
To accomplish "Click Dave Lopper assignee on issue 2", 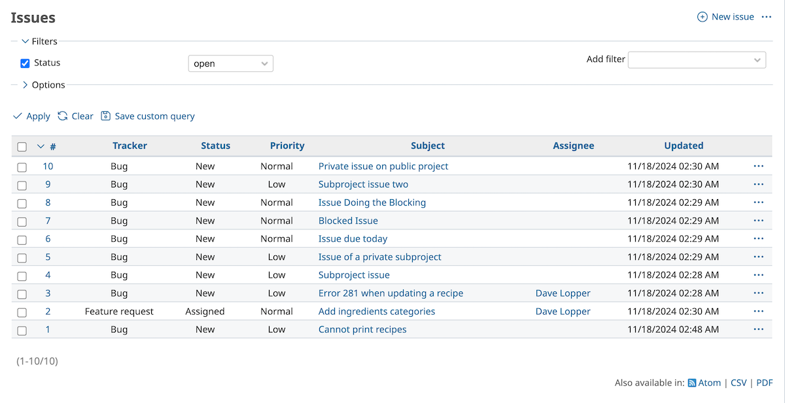I will (x=563, y=312).
